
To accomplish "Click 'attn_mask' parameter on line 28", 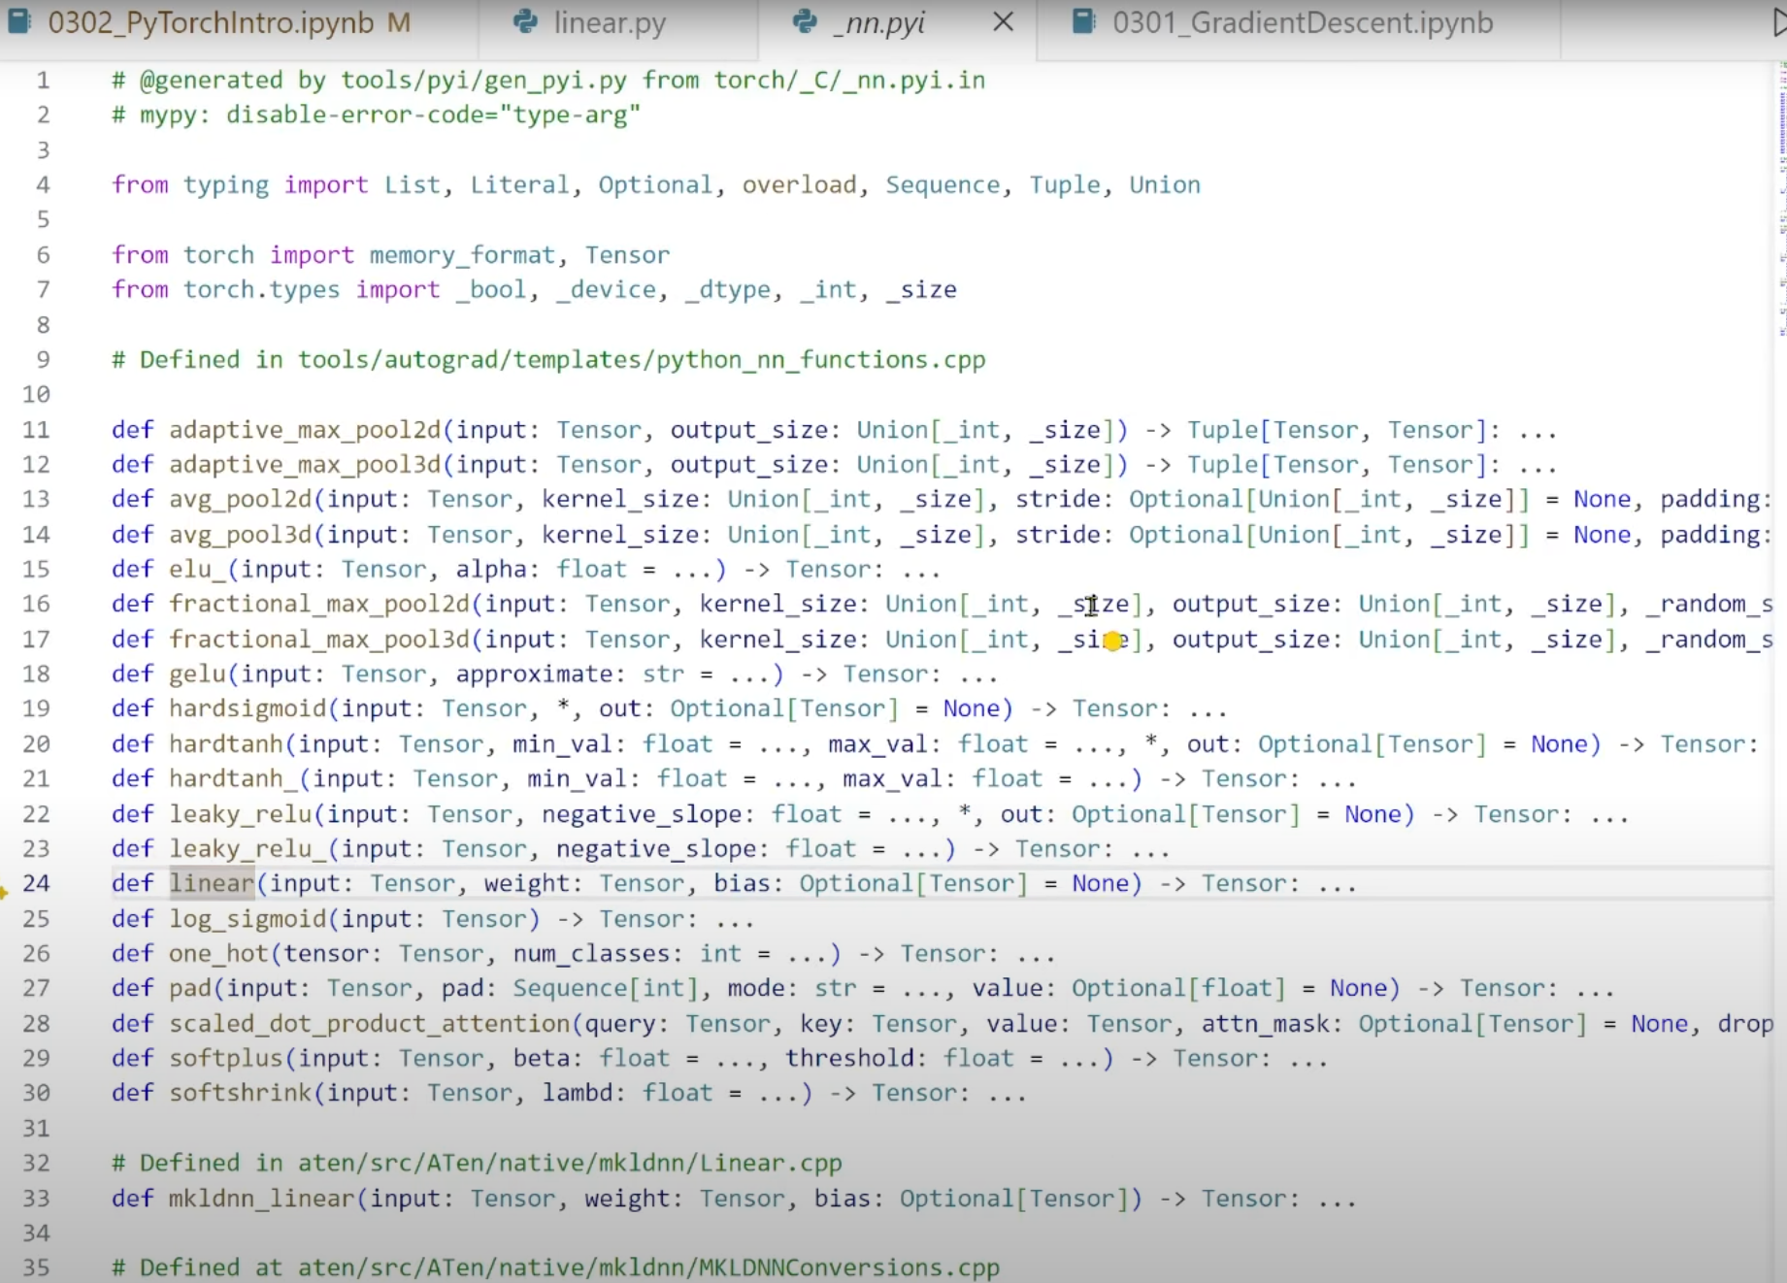I will click(1266, 1024).
